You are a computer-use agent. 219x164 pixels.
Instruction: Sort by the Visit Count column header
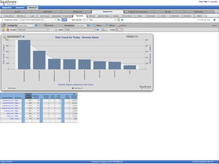tap(28, 96)
